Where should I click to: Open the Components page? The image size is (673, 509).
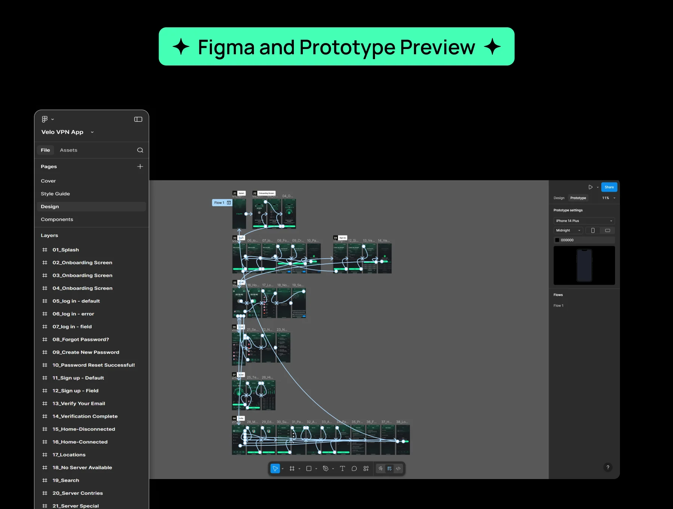pyautogui.click(x=57, y=219)
